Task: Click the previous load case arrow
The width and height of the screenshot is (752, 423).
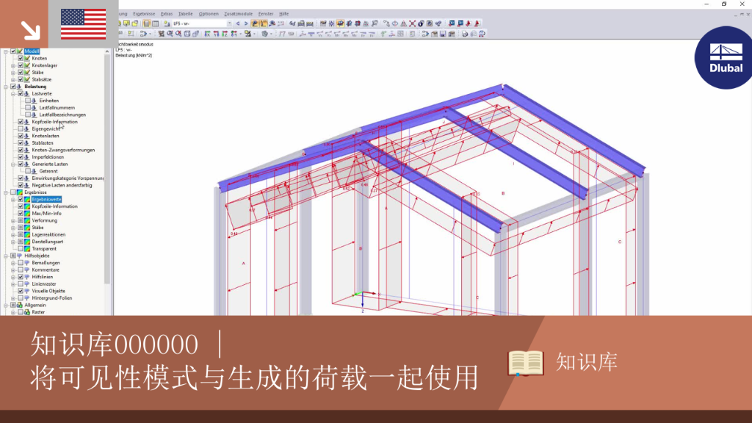Action: point(238,23)
